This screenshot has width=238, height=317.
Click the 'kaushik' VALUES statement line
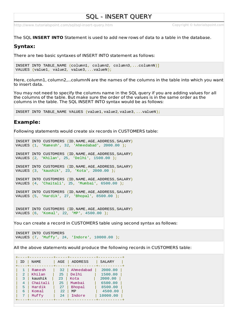tap(65, 171)
